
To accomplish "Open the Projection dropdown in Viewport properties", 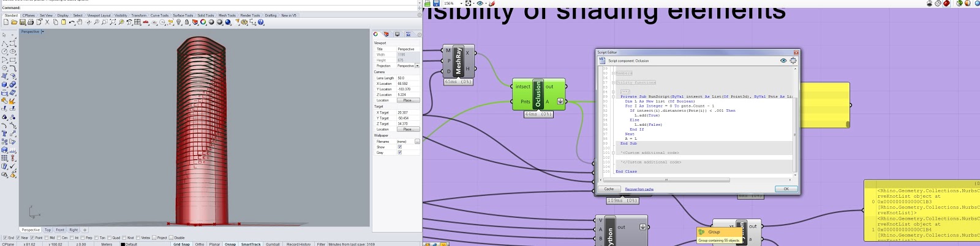I will (x=417, y=65).
